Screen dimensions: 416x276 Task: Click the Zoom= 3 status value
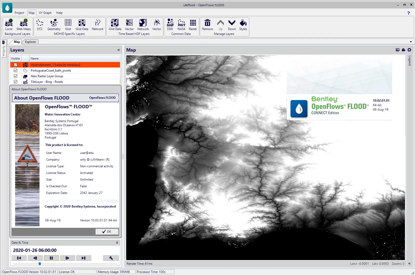[398, 264]
